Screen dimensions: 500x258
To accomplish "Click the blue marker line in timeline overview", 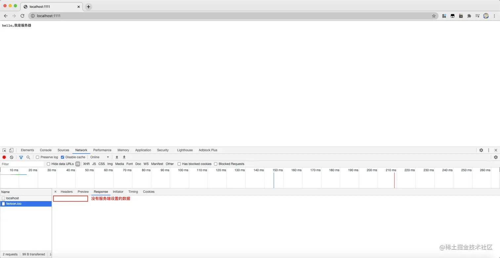I will (274, 180).
